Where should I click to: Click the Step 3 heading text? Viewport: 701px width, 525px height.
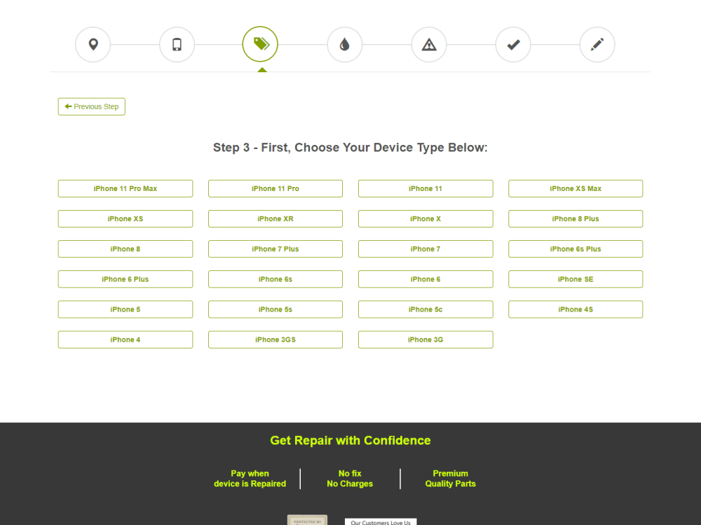point(350,148)
